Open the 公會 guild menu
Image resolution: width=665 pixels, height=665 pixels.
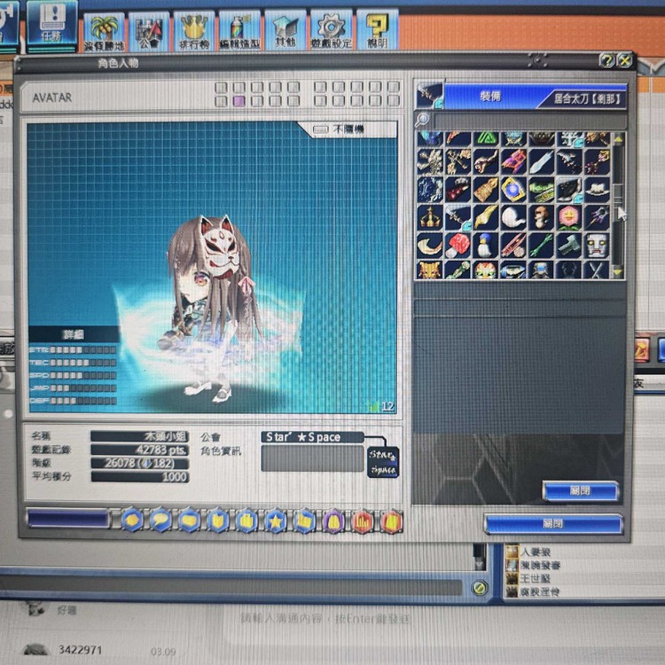[x=149, y=31]
